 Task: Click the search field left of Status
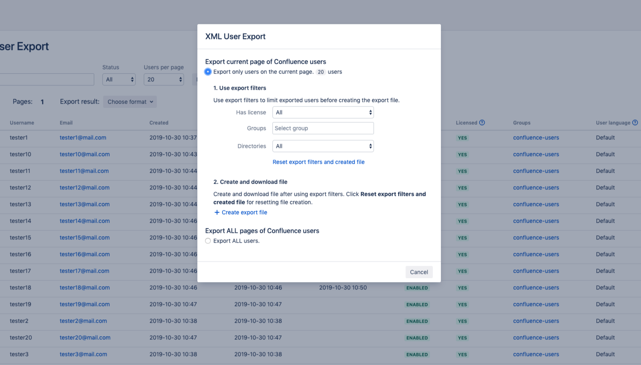[47, 79]
